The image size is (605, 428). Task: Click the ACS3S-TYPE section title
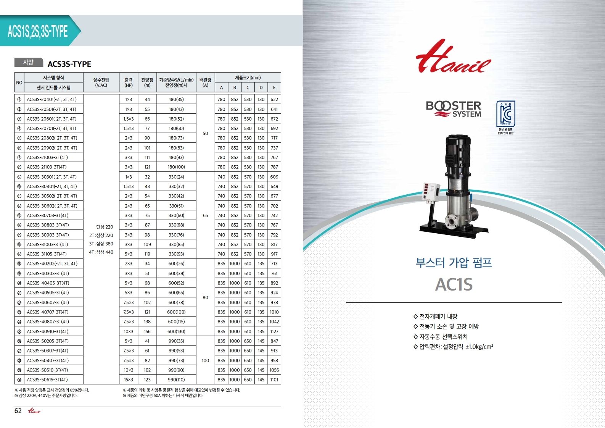(69, 64)
